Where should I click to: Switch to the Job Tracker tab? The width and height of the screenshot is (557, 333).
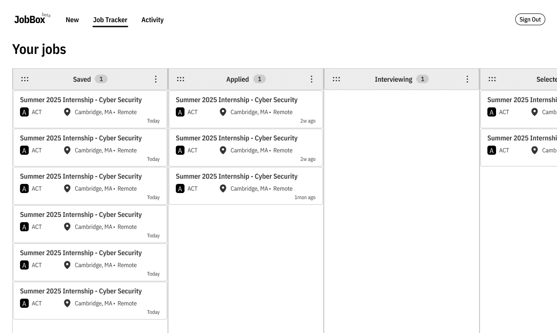(110, 20)
